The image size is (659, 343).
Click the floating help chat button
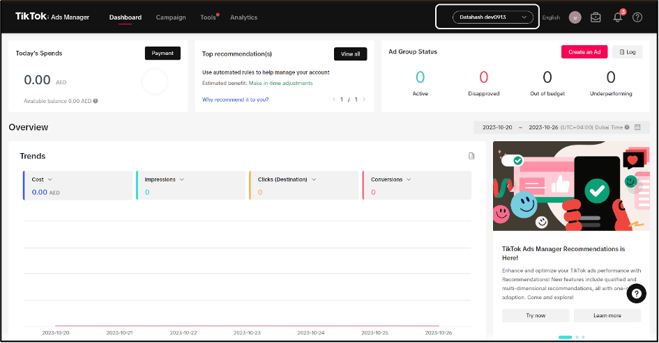pos(636,294)
